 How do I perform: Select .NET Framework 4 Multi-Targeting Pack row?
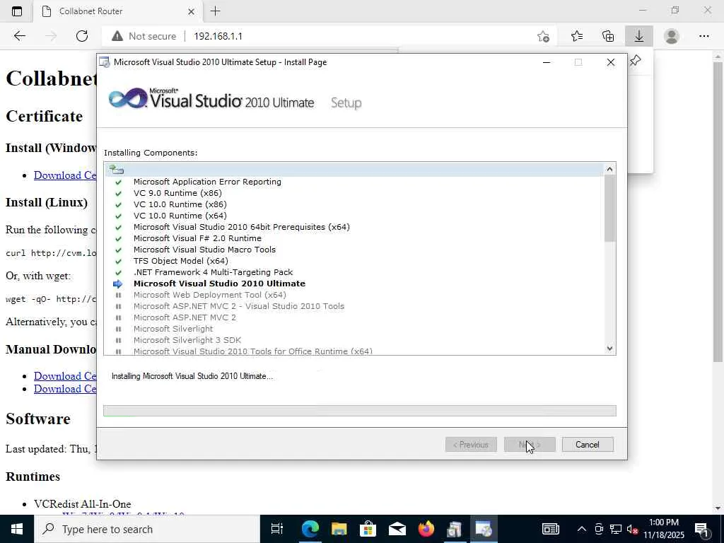214,272
